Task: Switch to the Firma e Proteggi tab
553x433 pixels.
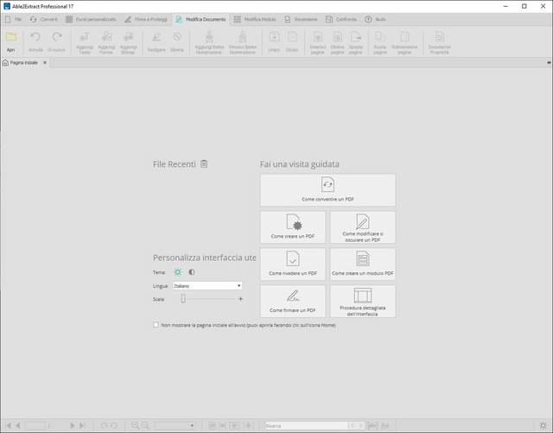Action: [x=146, y=19]
